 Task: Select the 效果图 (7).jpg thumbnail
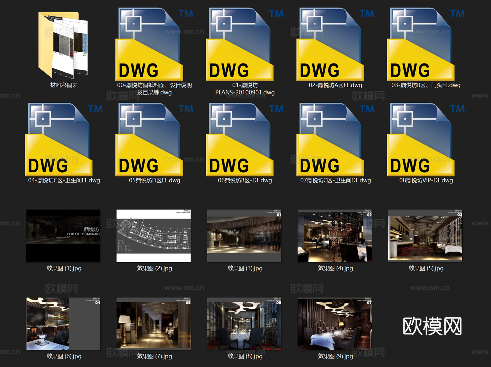[154, 324]
